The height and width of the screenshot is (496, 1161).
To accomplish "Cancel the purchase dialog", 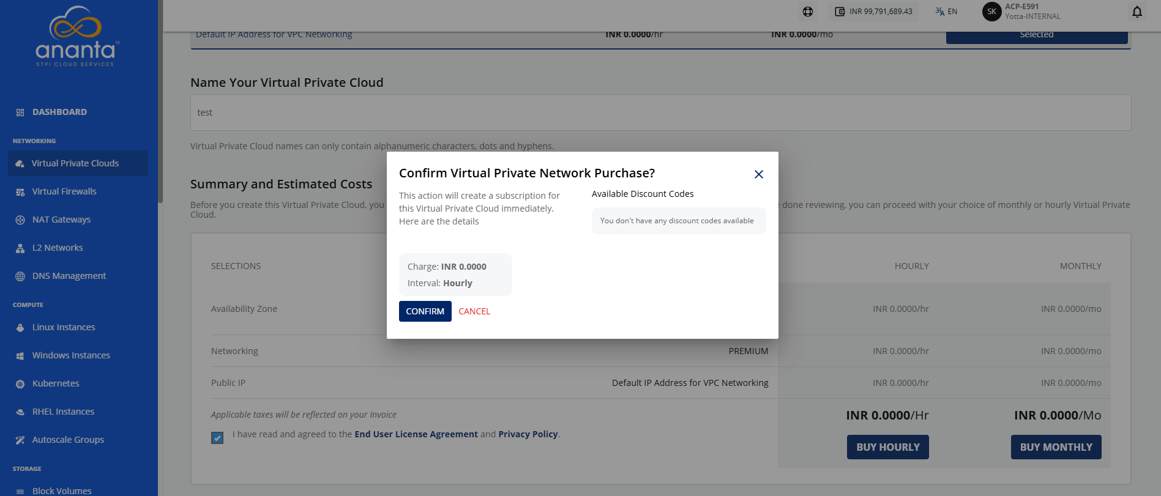I will coord(474,311).
